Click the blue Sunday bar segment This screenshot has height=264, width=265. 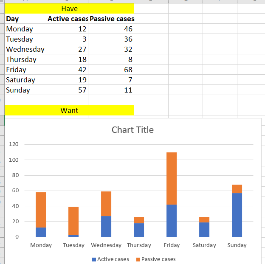tap(237, 215)
